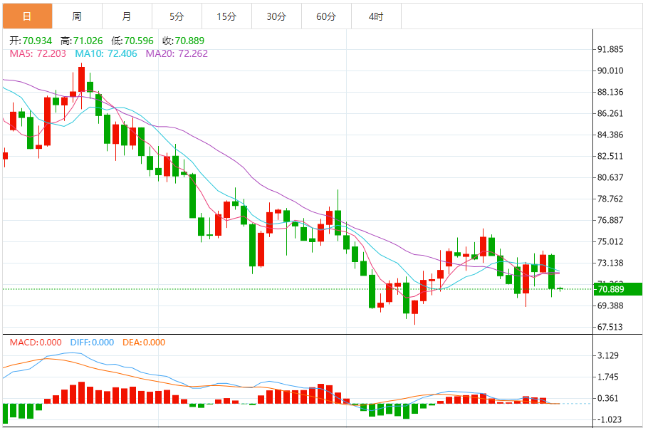Viewport: 648px width, 428px height.
Task: Click the MA5: 72.203 label
Action: (38, 53)
